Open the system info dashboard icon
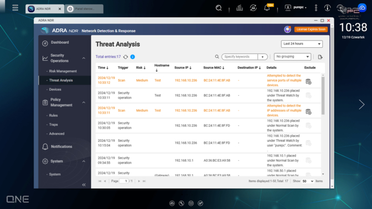Viewport: 372px width, 209px height. 328,8
